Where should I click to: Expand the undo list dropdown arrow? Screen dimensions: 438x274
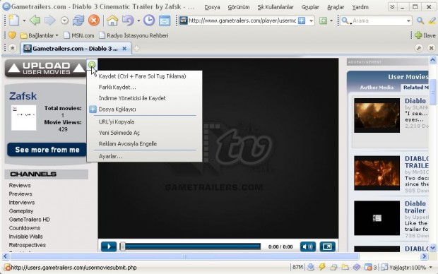(138, 20)
